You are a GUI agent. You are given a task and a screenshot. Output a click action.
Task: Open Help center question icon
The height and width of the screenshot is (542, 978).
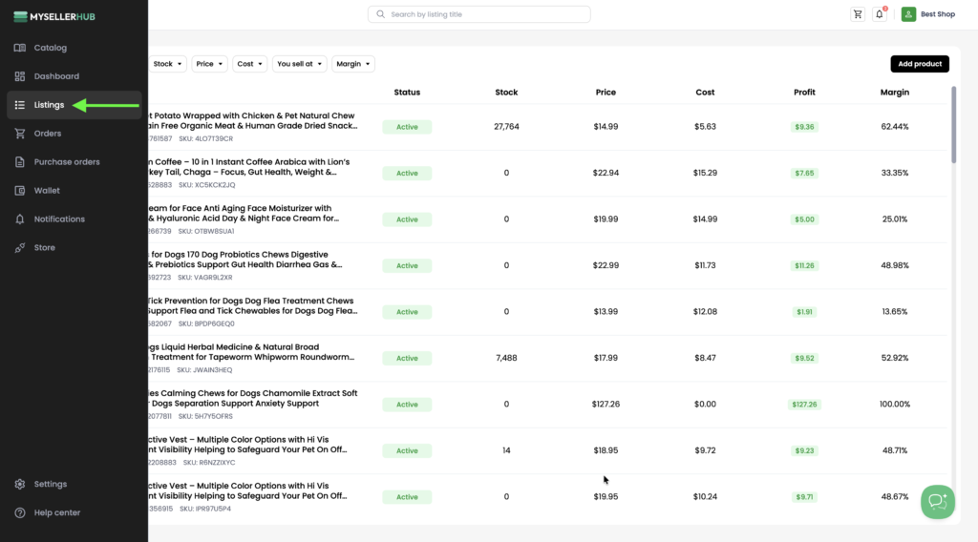coord(20,512)
